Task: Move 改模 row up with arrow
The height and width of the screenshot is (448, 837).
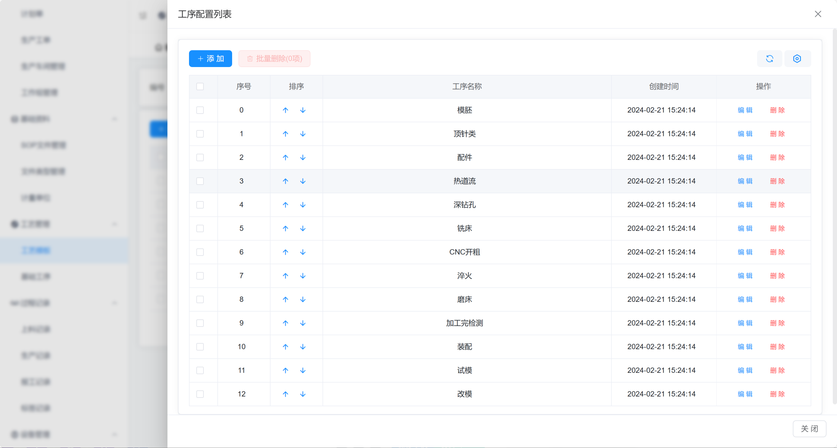Action: coord(285,394)
